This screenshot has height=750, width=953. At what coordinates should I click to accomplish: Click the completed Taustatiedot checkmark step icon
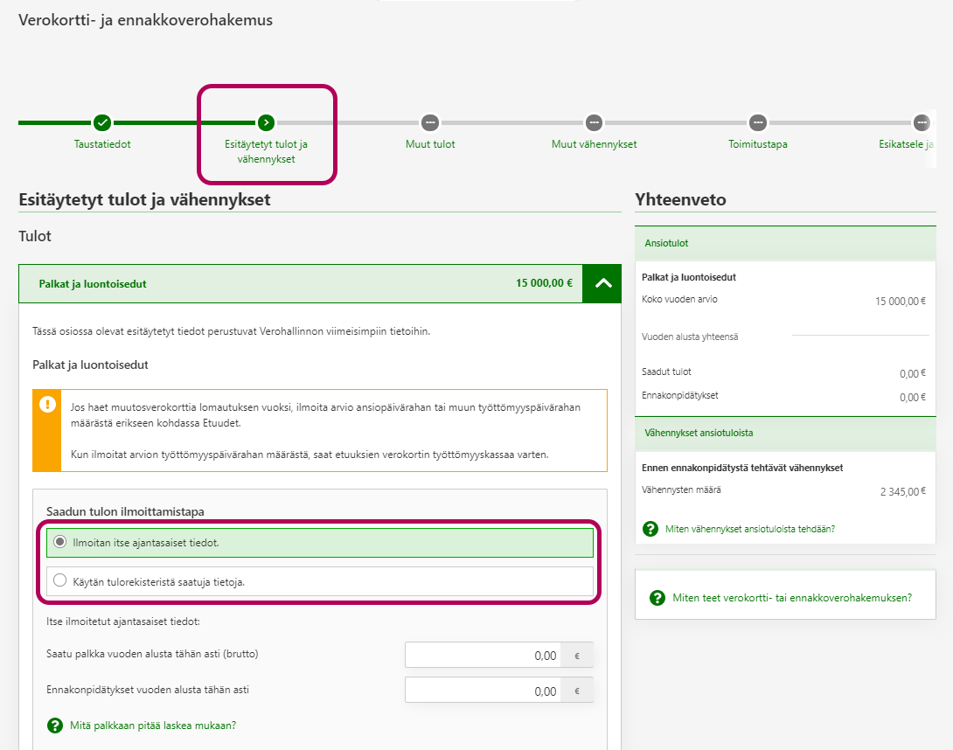pos(102,122)
